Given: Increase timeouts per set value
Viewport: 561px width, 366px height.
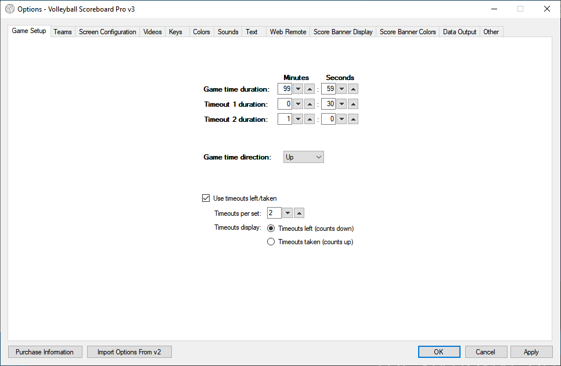Looking at the screenshot, I should [299, 213].
